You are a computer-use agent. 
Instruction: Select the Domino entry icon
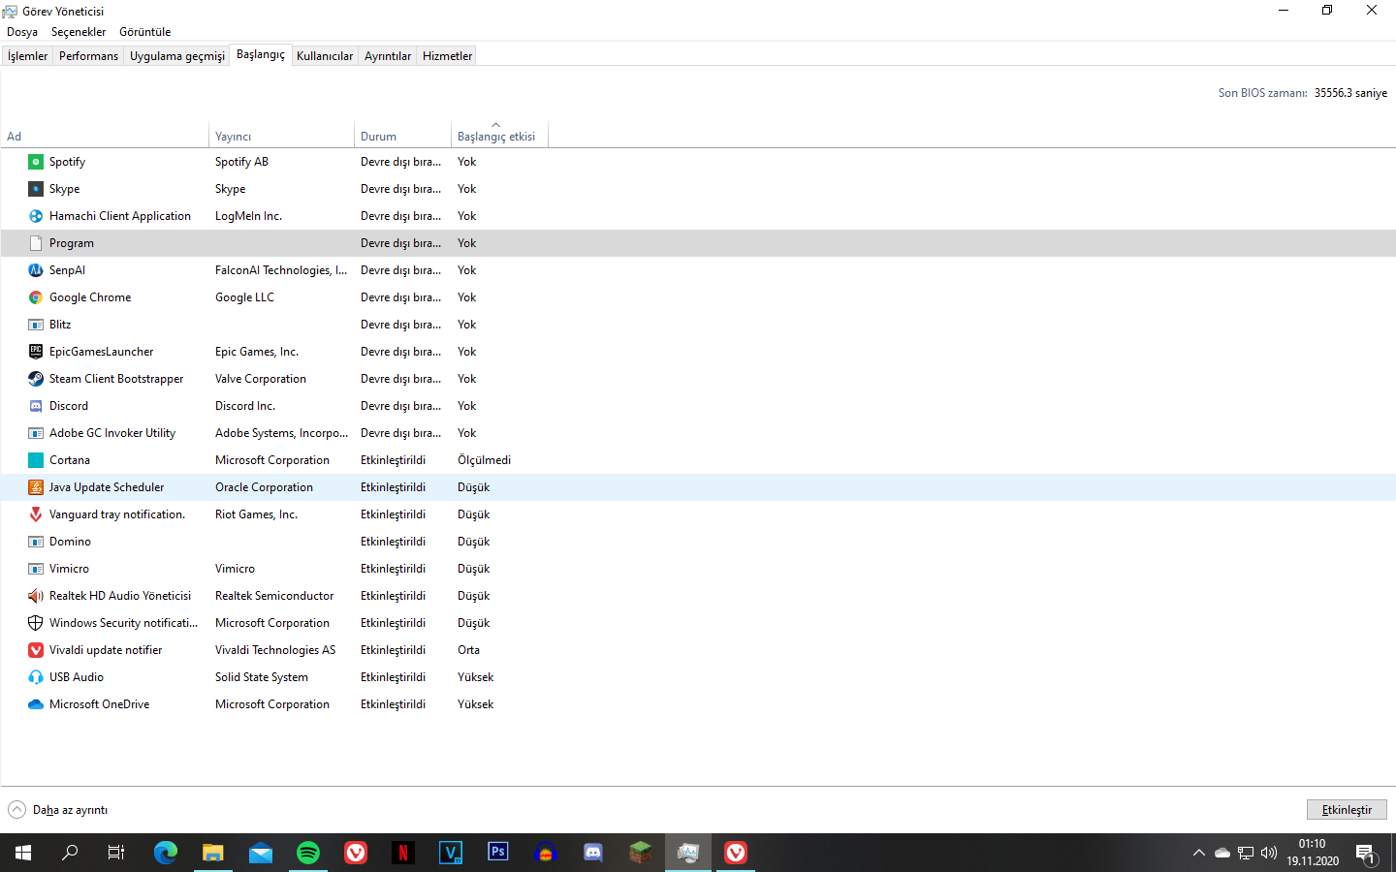[x=36, y=542]
